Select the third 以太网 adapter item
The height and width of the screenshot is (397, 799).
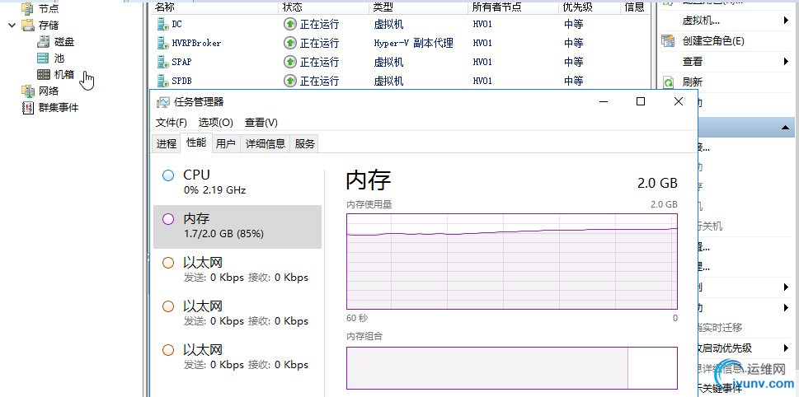[237, 357]
